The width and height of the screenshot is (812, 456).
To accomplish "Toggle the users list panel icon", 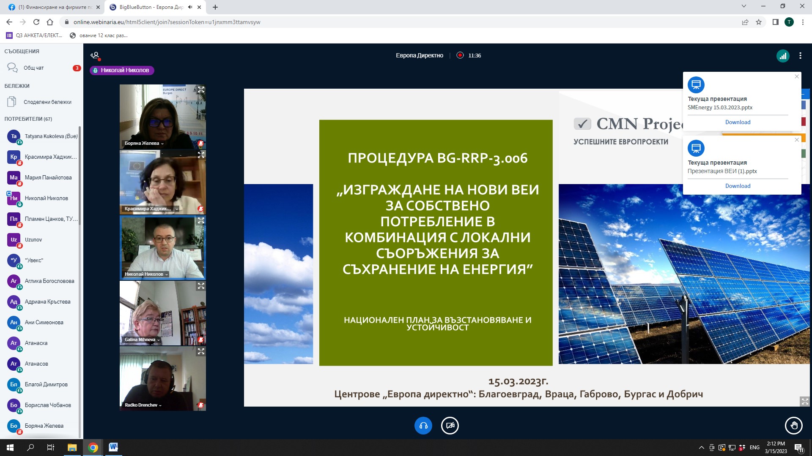I will 95,55.
